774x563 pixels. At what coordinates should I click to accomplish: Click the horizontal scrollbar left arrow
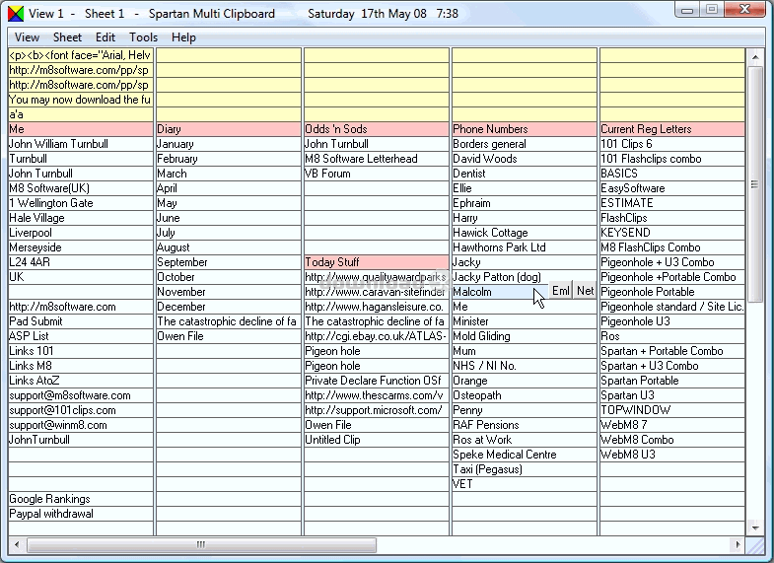click(16, 544)
